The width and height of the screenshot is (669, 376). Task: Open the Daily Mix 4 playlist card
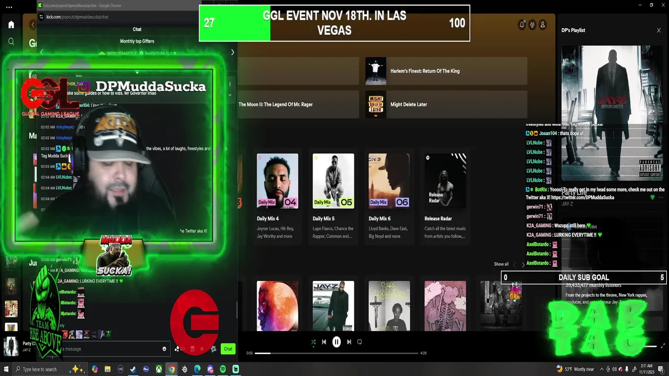278,196
